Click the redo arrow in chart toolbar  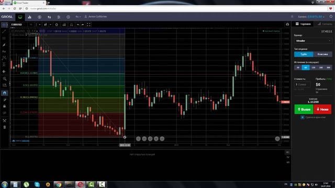coord(83,25)
